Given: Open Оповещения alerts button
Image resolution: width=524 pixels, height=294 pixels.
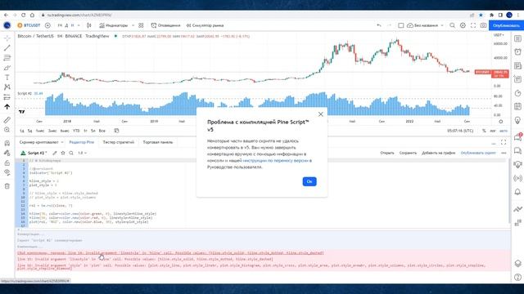Looking at the screenshot, I should [x=165, y=25].
